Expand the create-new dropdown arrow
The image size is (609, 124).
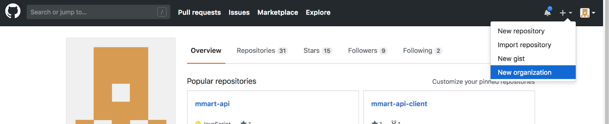(x=570, y=13)
